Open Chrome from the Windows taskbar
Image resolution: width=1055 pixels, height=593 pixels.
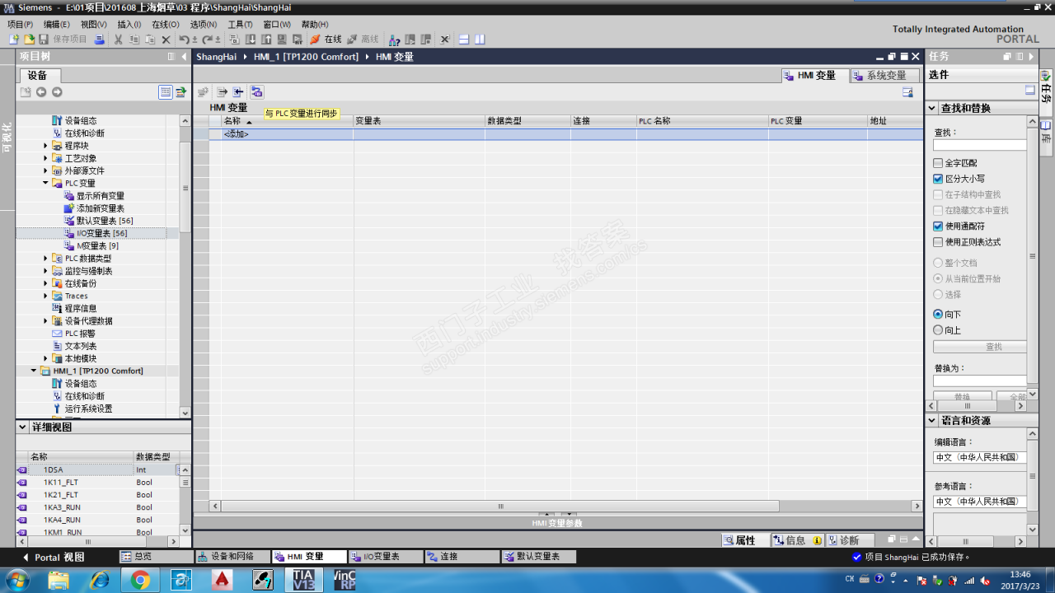click(140, 580)
